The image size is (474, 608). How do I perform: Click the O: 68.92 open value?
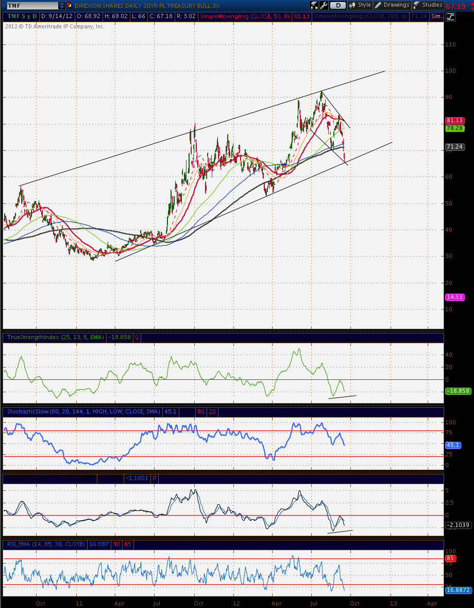pyautogui.click(x=89, y=17)
